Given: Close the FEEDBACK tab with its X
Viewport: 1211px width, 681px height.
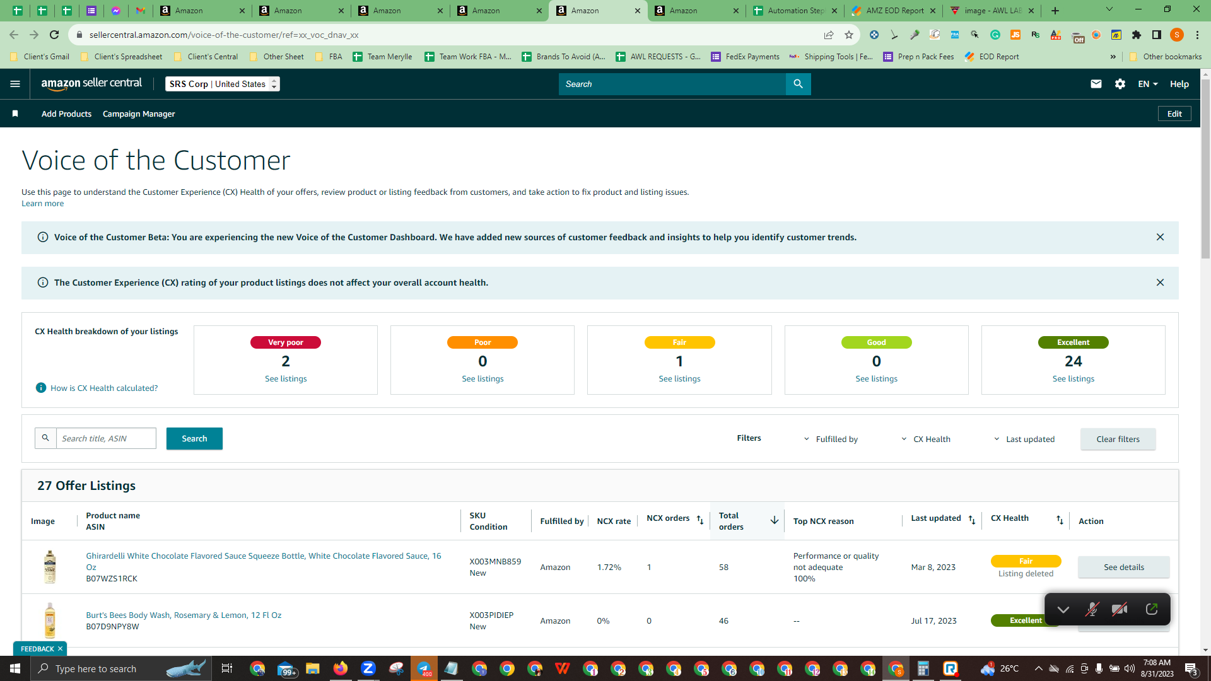Looking at the screenshot, I should pos(61,649).
